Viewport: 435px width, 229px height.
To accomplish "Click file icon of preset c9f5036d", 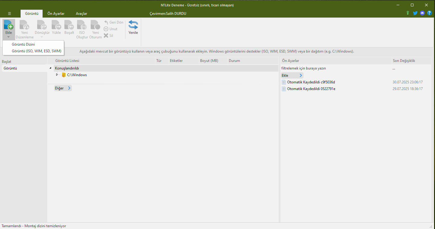I will point(284,82).
